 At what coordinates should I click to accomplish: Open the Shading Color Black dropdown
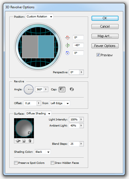(x=42, y=152)
